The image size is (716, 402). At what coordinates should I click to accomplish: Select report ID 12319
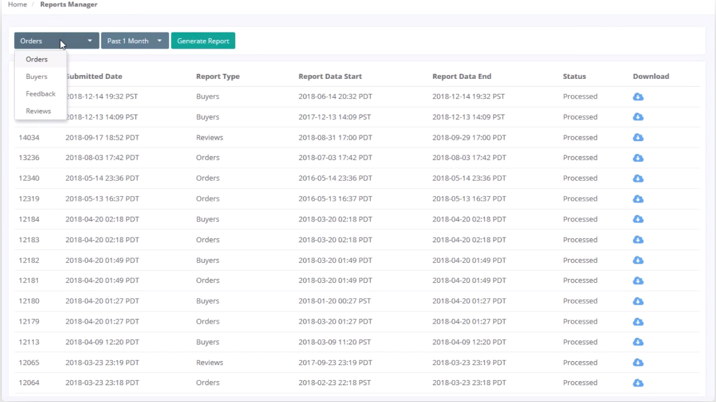(29, 199)
